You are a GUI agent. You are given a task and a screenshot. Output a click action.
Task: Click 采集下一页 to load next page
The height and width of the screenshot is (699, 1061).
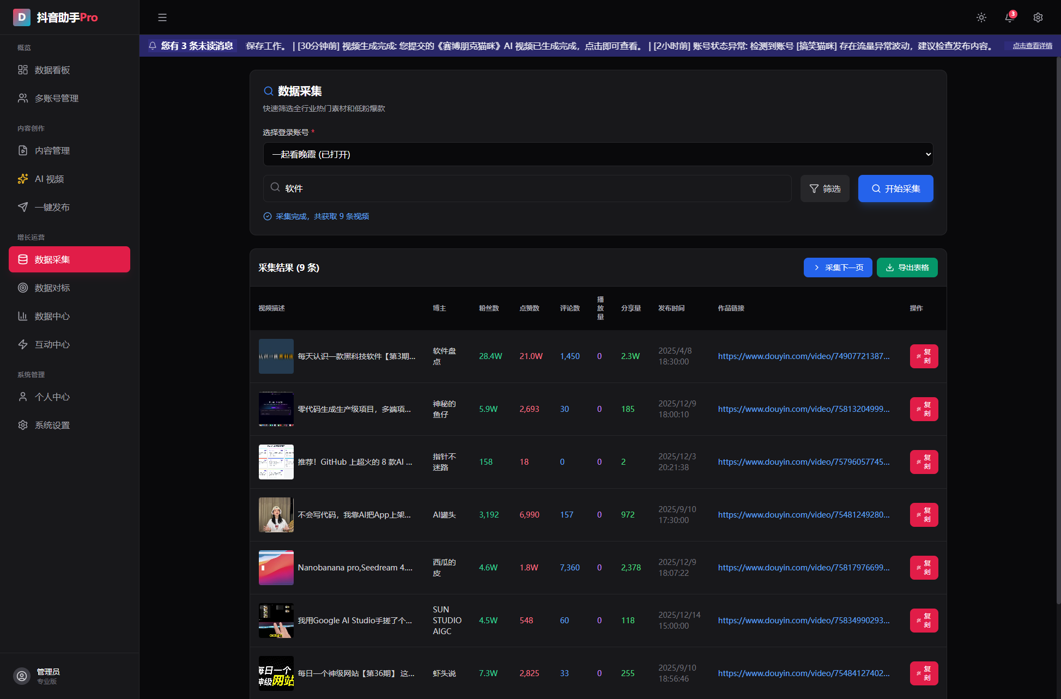tap(838, 268)
